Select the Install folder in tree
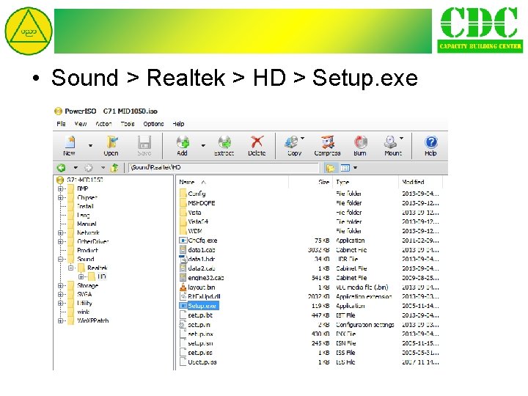This screenshot has height=396, width=528. 85,206
